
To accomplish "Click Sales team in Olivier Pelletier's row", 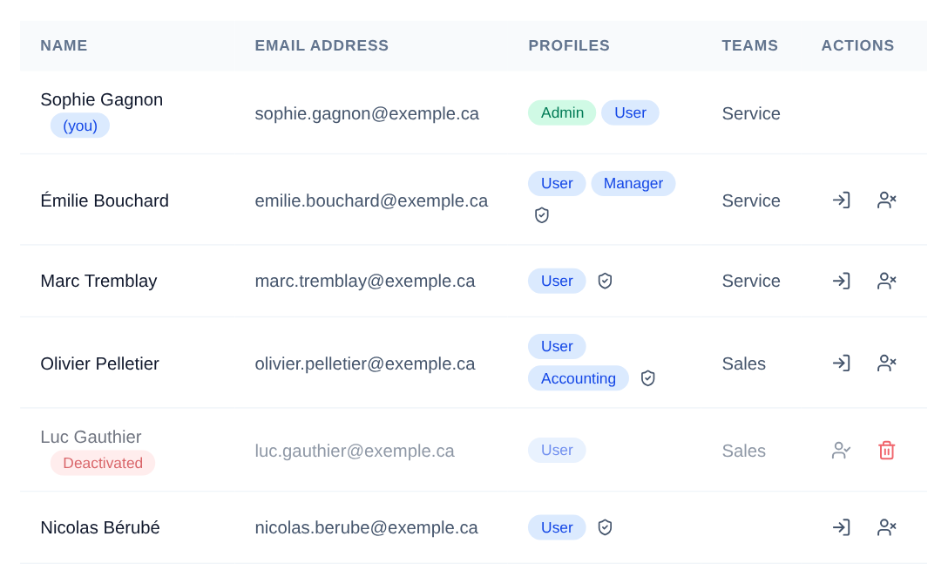I will [743, 364].
